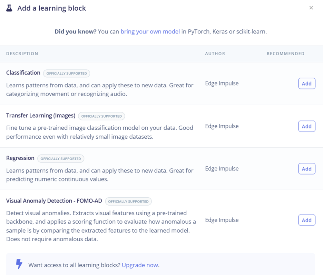
Task: Click Officially Supported badge beside Transfer Learning
Action: click(x=101, y=116)
